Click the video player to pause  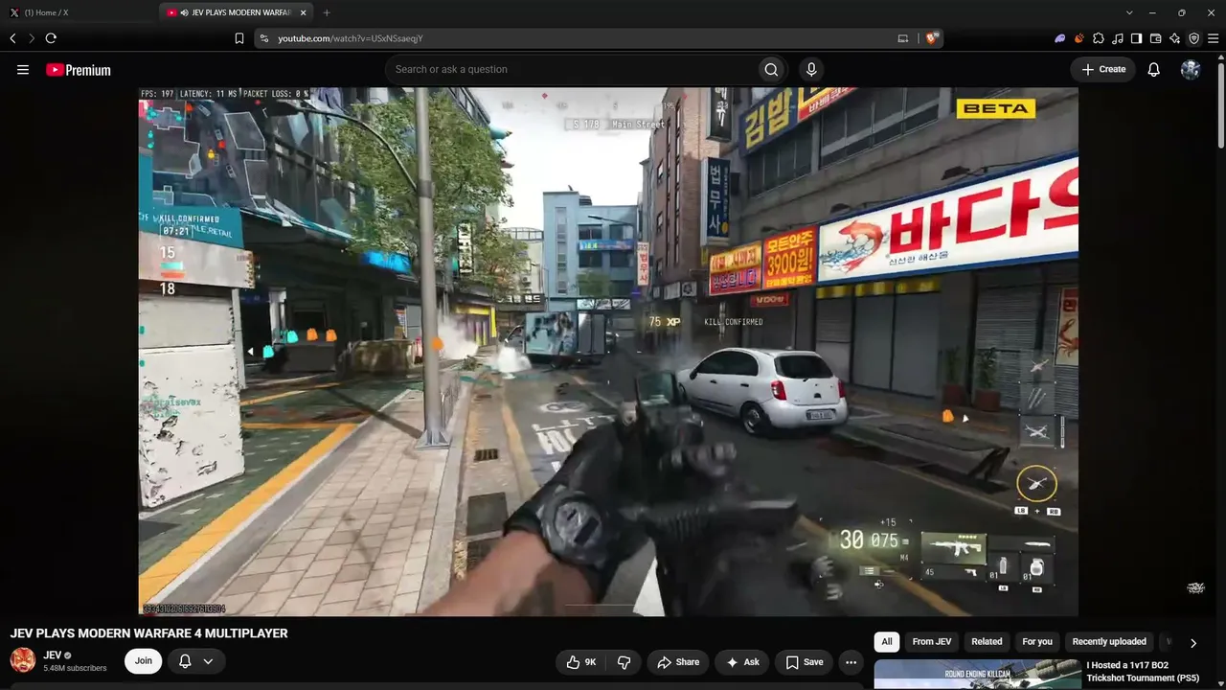[x=608, y=352]
